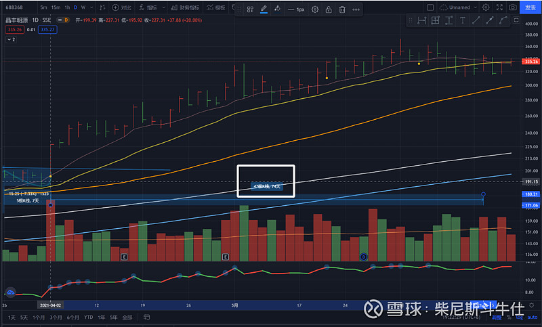542x327 pixels.
Task: Toggle the auto scale option
Action: coord(533,318)
